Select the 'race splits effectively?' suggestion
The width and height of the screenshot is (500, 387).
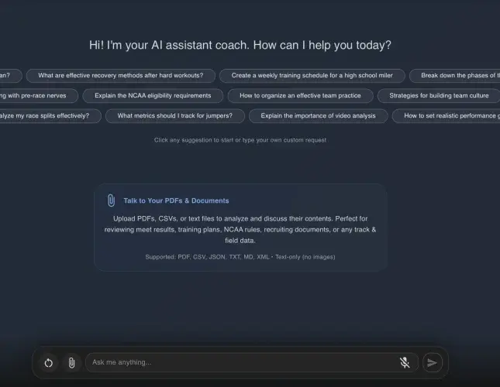50,116
